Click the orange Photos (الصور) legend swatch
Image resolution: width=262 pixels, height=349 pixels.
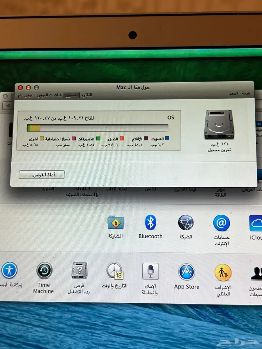click(122, 139)
